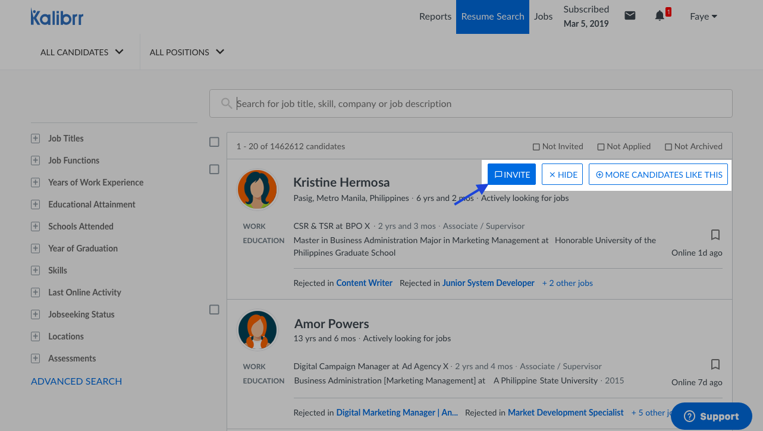
Task: Click the Advanced Search link
Action: 76,382
